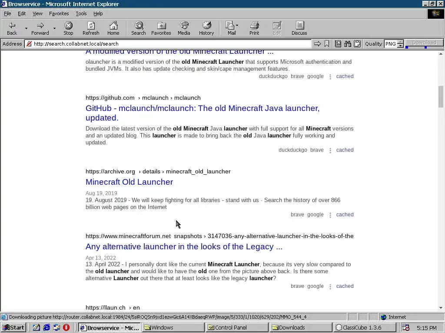Viewport: 445px width, 333px height.
Task: Open the Favorites pane from toolbar
Action: pyautogui.click(x=161, y=28)
